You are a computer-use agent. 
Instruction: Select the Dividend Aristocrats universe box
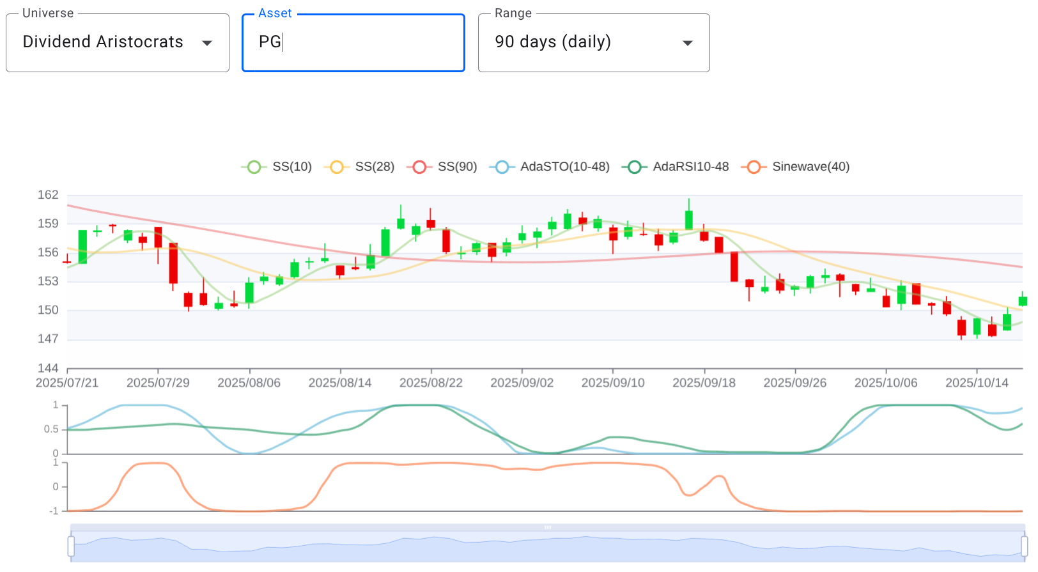point(118,43)
